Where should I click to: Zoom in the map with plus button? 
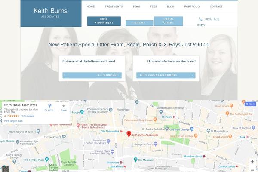(x=252, y=162)
